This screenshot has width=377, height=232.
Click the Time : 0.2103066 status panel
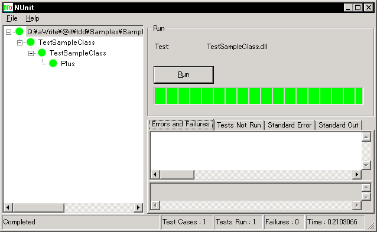pyautogui.click(x=335, y=222)
